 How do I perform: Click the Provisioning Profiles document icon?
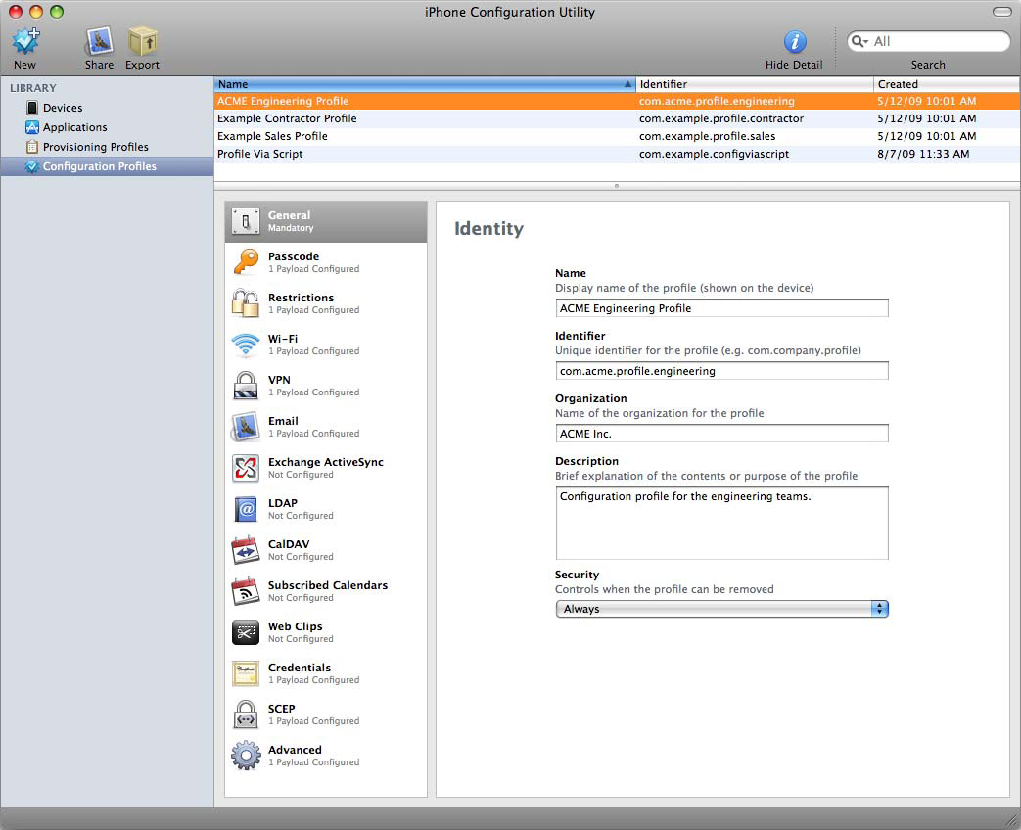32,147
